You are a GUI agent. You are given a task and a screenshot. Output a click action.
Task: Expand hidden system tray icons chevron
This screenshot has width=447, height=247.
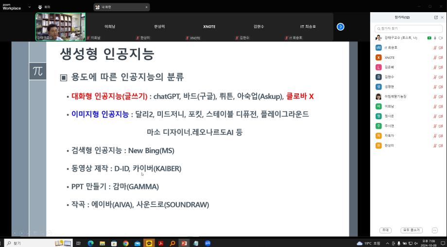click(x=387, y=243)
